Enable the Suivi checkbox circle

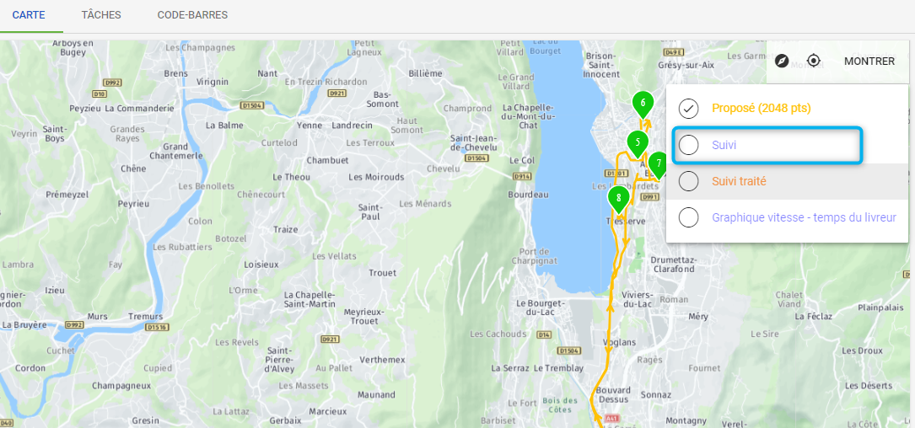point(689,145)
